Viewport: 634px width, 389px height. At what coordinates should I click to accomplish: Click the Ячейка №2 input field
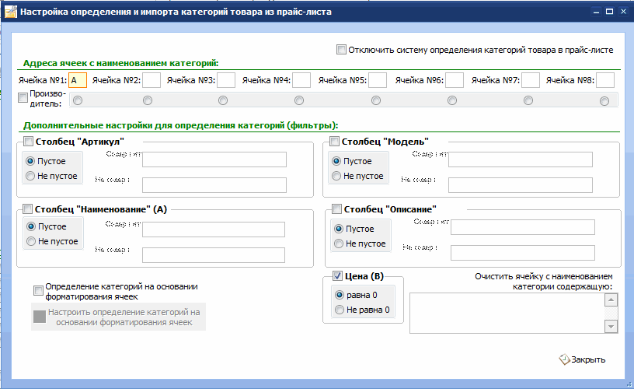pos(152,80)
